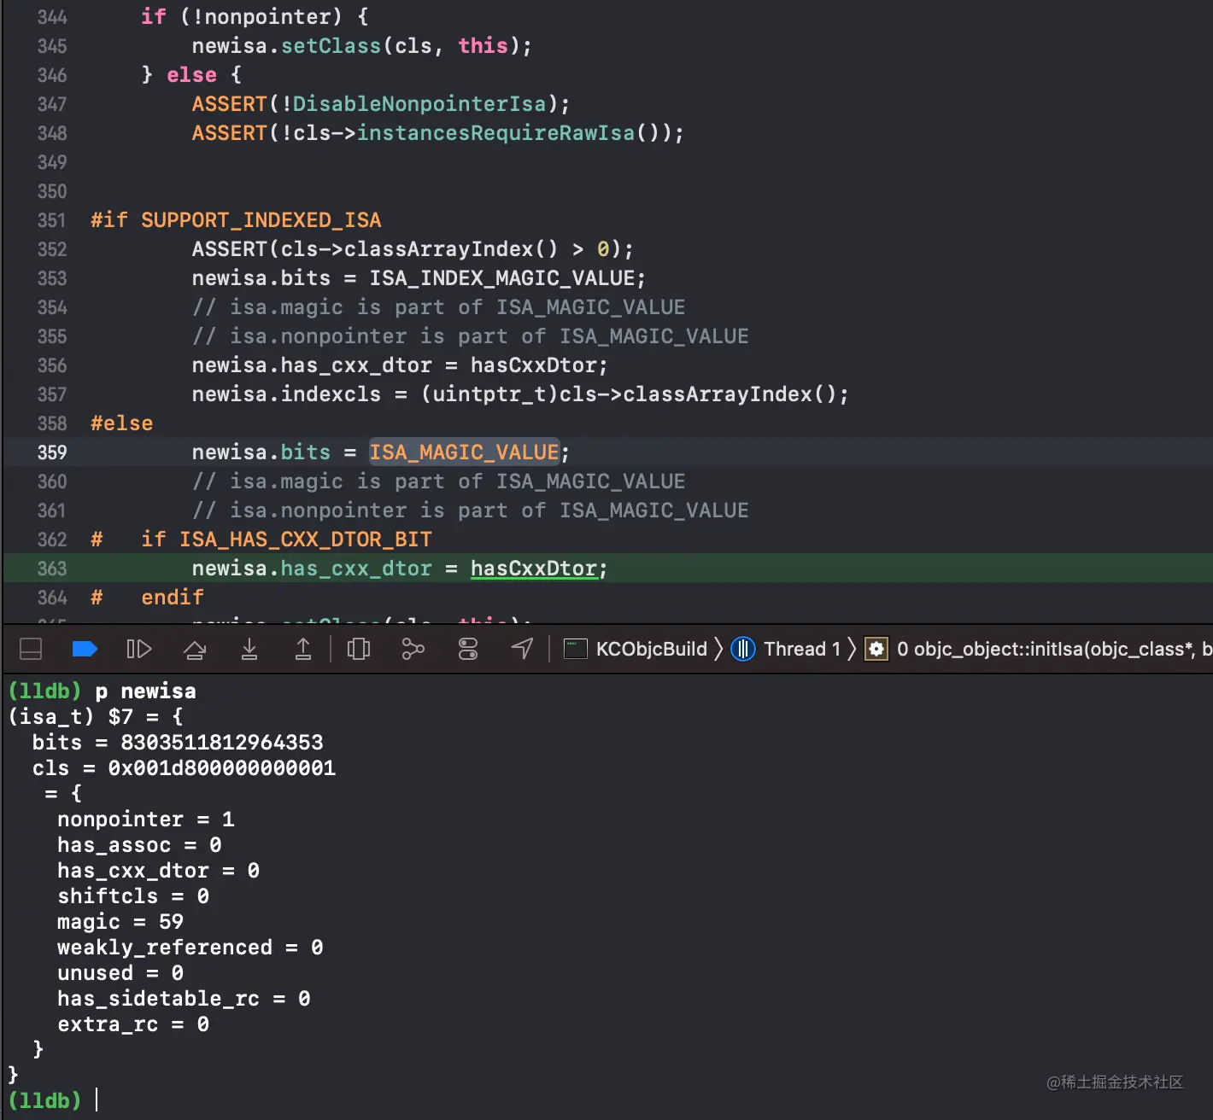Set a breakpoint at line number 359

(52, 452)
